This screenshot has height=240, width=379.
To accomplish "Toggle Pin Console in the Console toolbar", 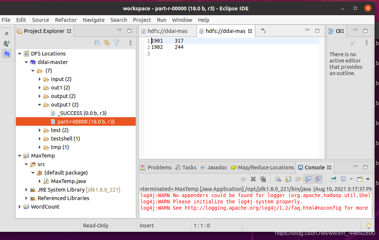I will click(333, 179).
